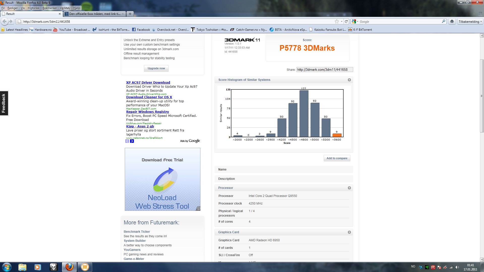The image size is (484, 272).
Task: Open the Historikk menu
Action: point(34,8)
